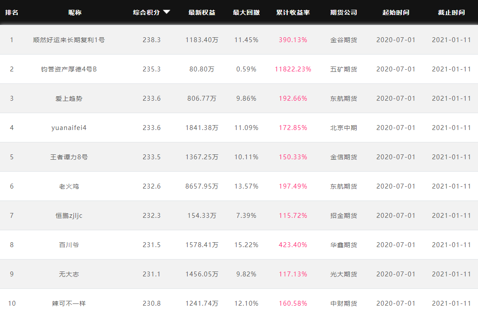Viewport: 478px width, 315px height.
Task: Select equity value 80.80万
Action: click(x=202, y=69)
